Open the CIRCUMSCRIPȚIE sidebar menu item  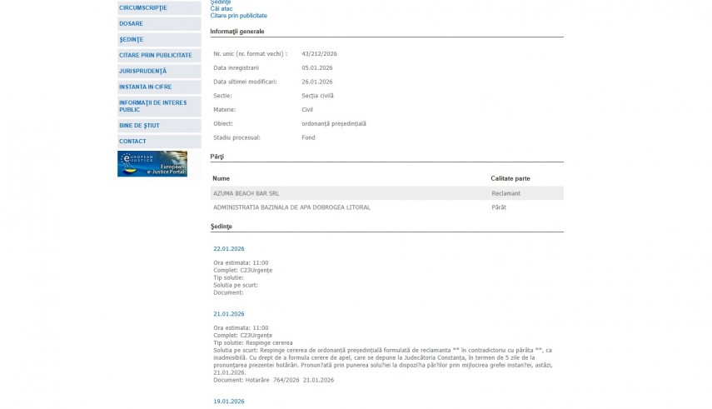point(143,7)
